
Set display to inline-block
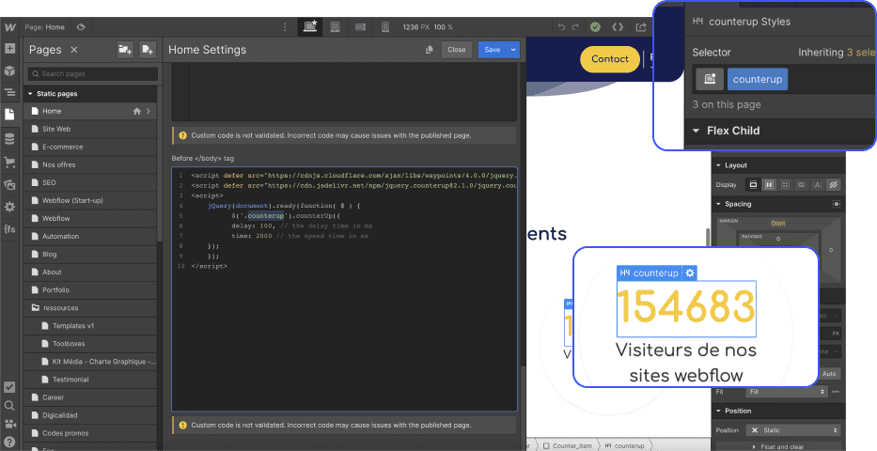point(801,184)
